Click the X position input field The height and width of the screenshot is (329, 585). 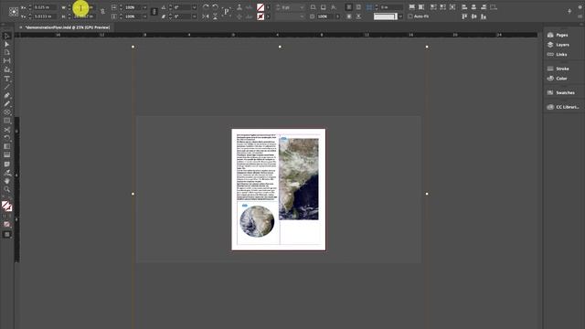[46, 7]
